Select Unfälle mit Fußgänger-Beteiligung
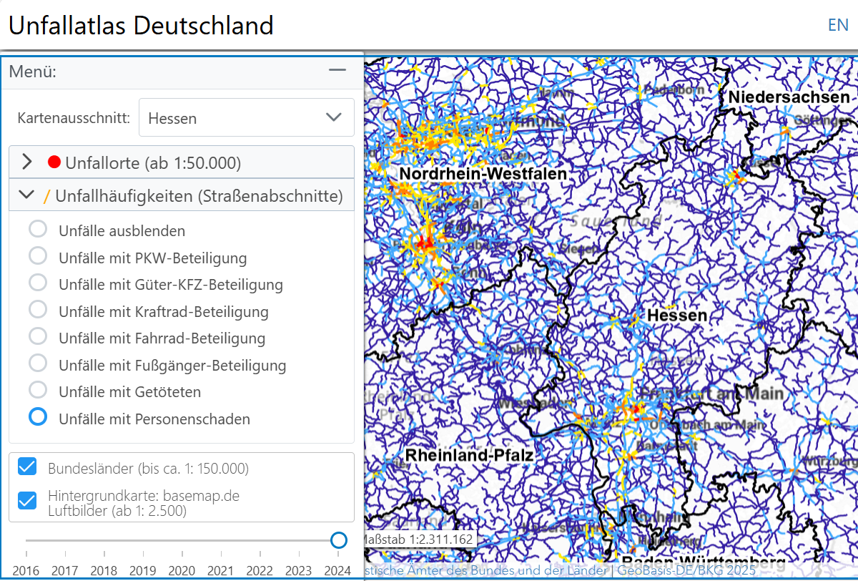Screen dimensions: 858x581 [38, 364]
